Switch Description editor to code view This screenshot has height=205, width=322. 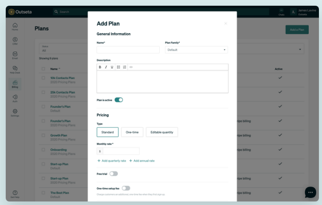tap(131, 67)
